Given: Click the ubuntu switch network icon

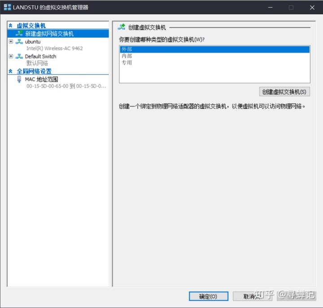Looking at the screenshot, I should (19, 42).
